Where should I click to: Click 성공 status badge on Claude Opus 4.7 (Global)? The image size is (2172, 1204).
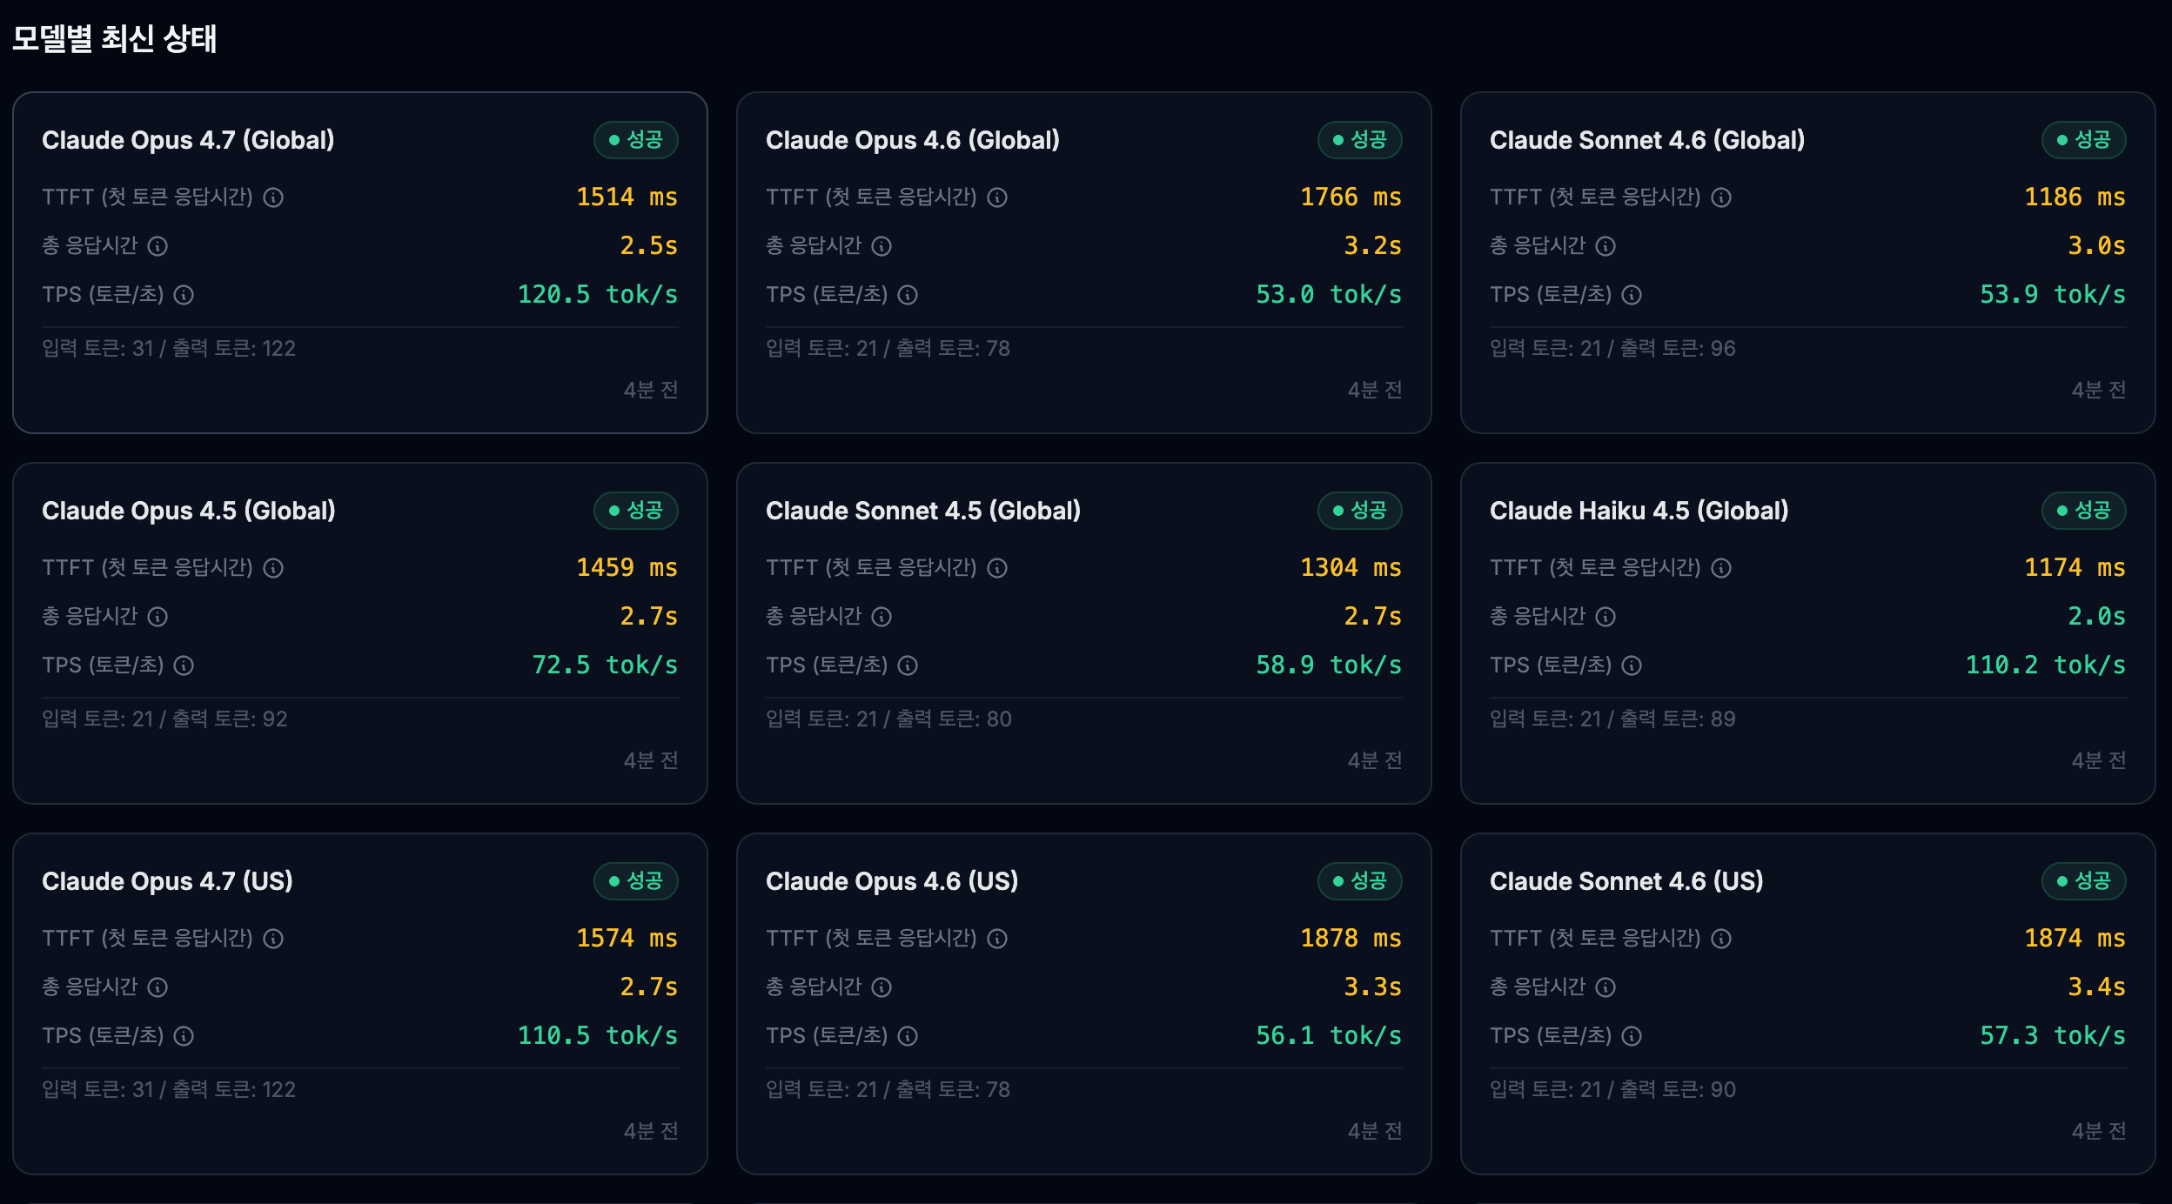pos(636,140)
